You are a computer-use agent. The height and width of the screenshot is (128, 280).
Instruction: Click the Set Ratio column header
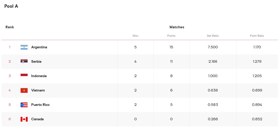tap(213, 36)
